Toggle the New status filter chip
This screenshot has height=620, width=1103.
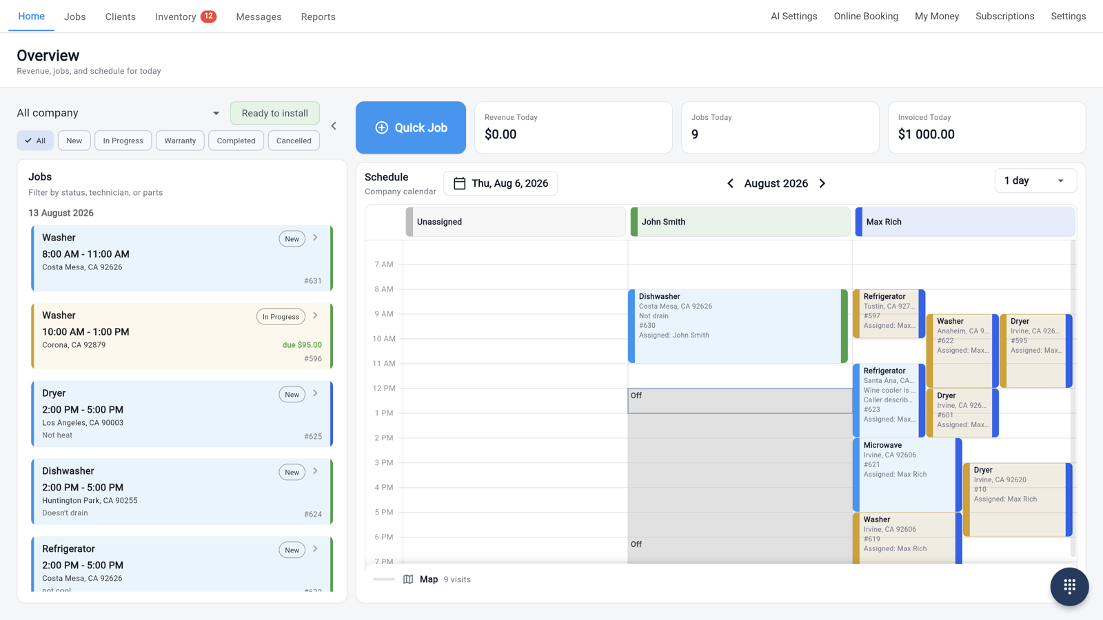click(74, 141)
